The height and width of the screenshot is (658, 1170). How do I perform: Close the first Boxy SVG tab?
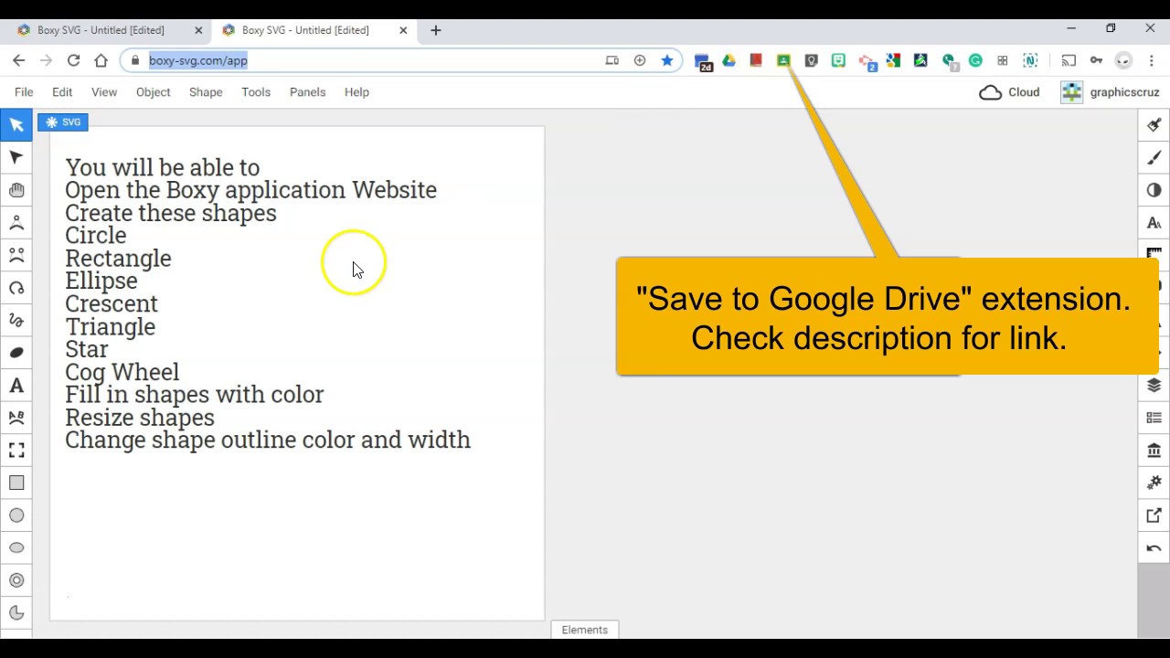(x=198, y=30)
